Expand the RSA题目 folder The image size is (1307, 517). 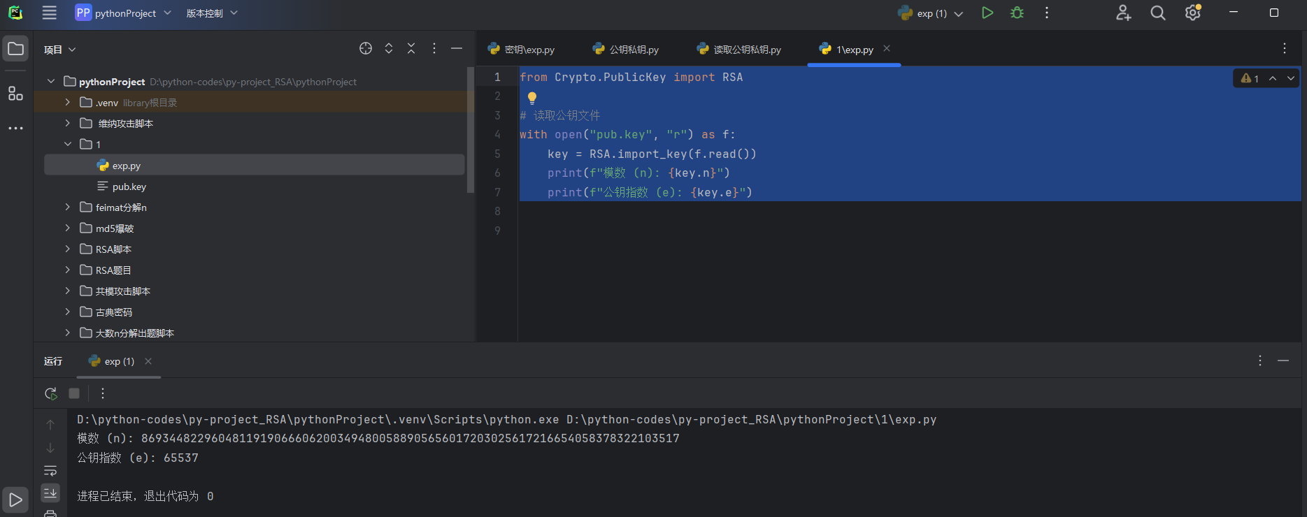tap(67, 270)
